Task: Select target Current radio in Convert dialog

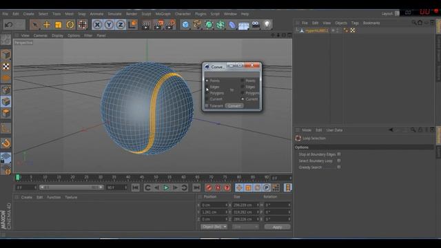Action: pyautogui.click(x=242, y=99)
